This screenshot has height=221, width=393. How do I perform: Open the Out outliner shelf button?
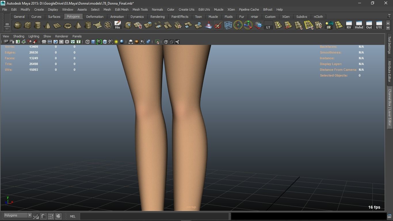369,25
